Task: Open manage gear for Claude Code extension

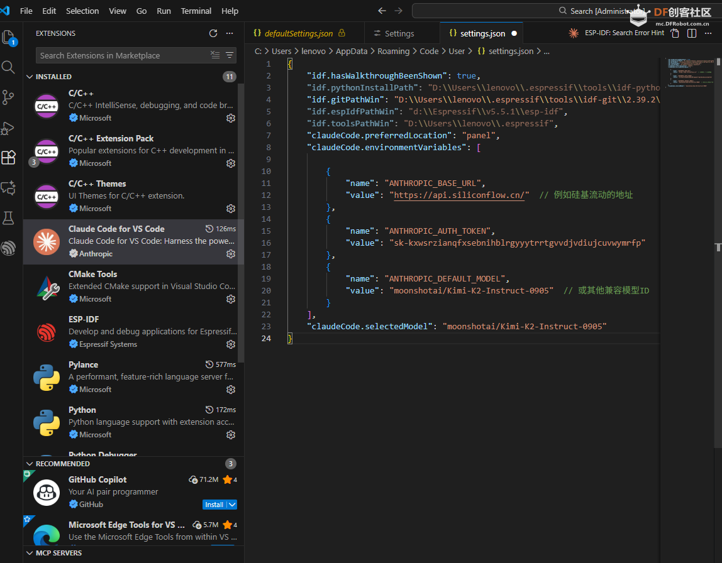Action: 231,254
